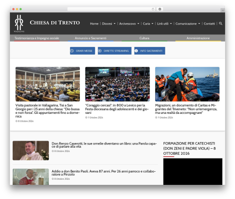Expand the Link utili dropdown arrow
Image resolution: width=235 pixels, height=199 pixels.
[x=171, y=24]
